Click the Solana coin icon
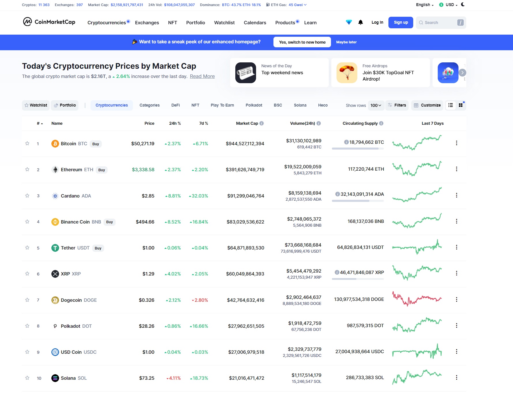Screen dimensions: 513x393 [x=55, y=378]
